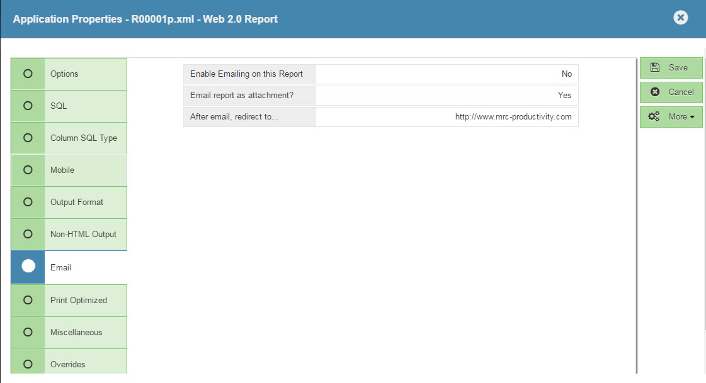Screen dimensions: 706x383
Task: Select the Non-HTML Output radio circle
Action: (28, 234)
